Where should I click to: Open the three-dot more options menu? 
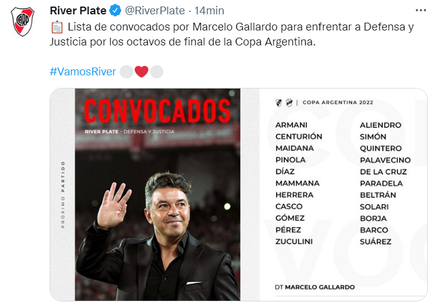(x=421, y=11)
